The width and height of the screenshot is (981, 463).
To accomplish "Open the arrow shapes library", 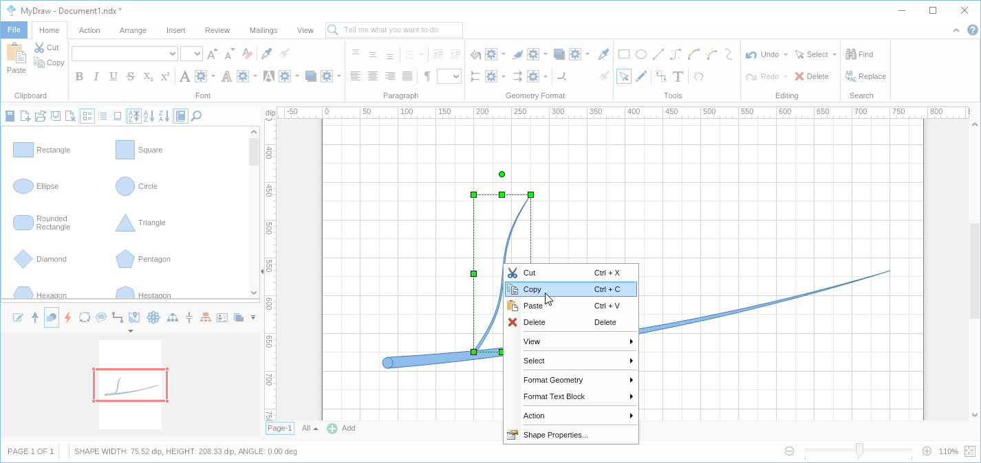I will point(35,317).
